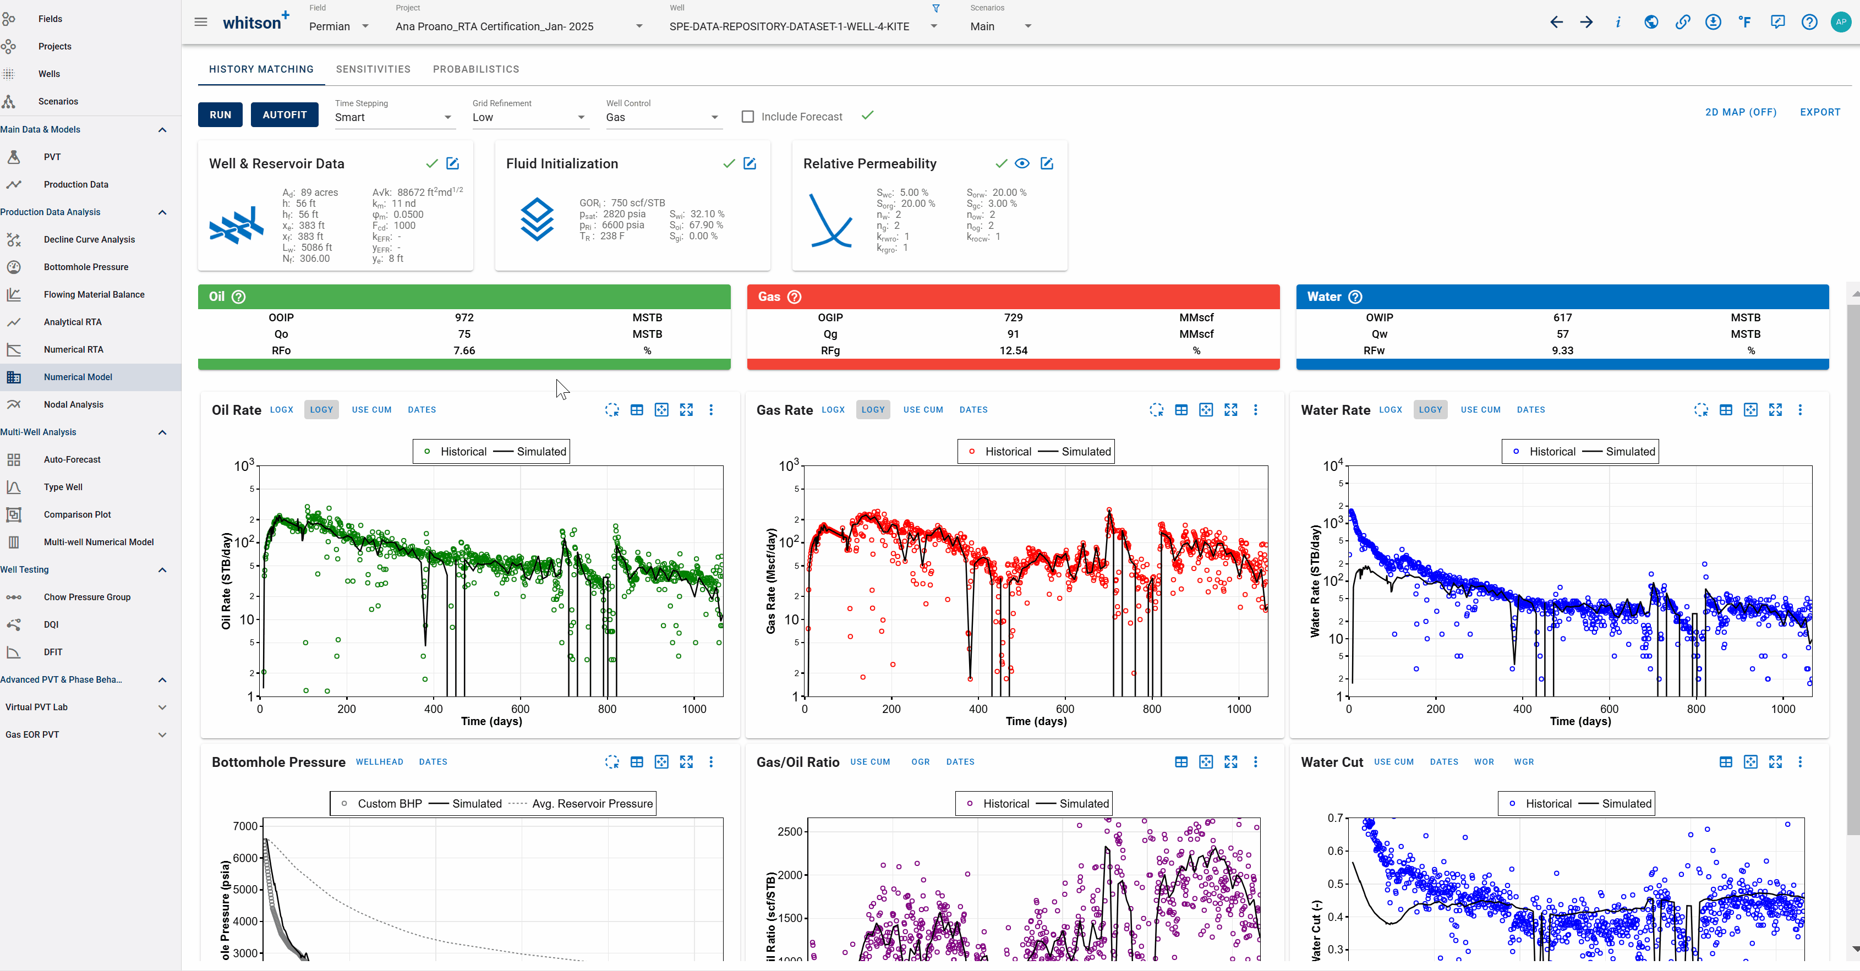
Task: Edit Fluid Initialization card
Action: click(x=750, y=163)
